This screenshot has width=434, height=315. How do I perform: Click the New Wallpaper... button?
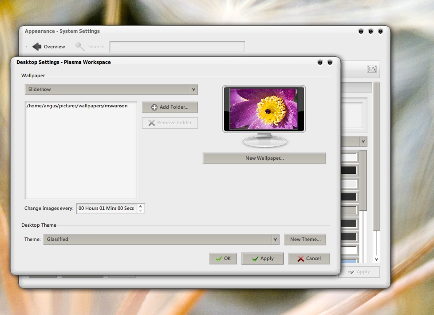pyautogui.click(x=264, y=158)
